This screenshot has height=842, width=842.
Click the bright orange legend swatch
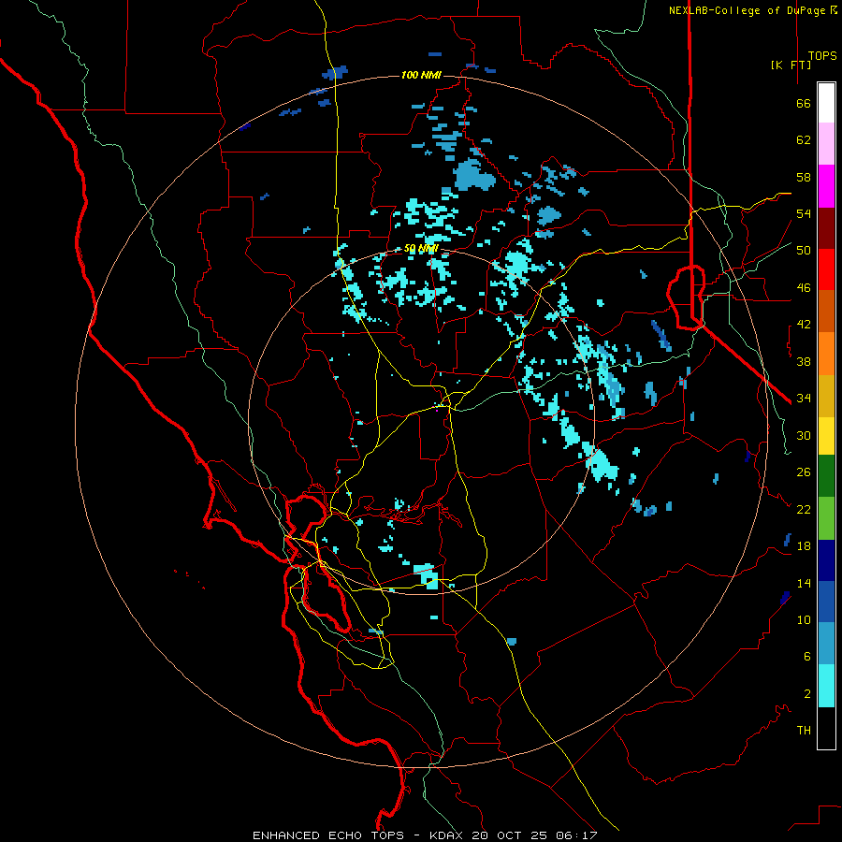(826, 354)
